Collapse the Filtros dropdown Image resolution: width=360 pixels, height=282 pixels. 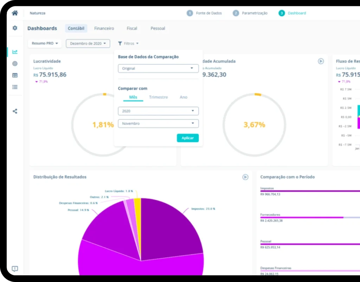tap(128, 43)
